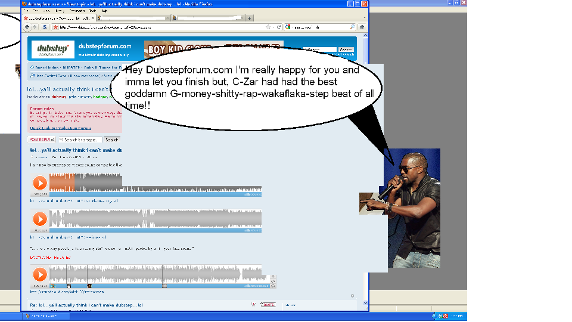Click the second commenter avatar on third track
This screenshot has height=322, width=572.
coord(69,286)
